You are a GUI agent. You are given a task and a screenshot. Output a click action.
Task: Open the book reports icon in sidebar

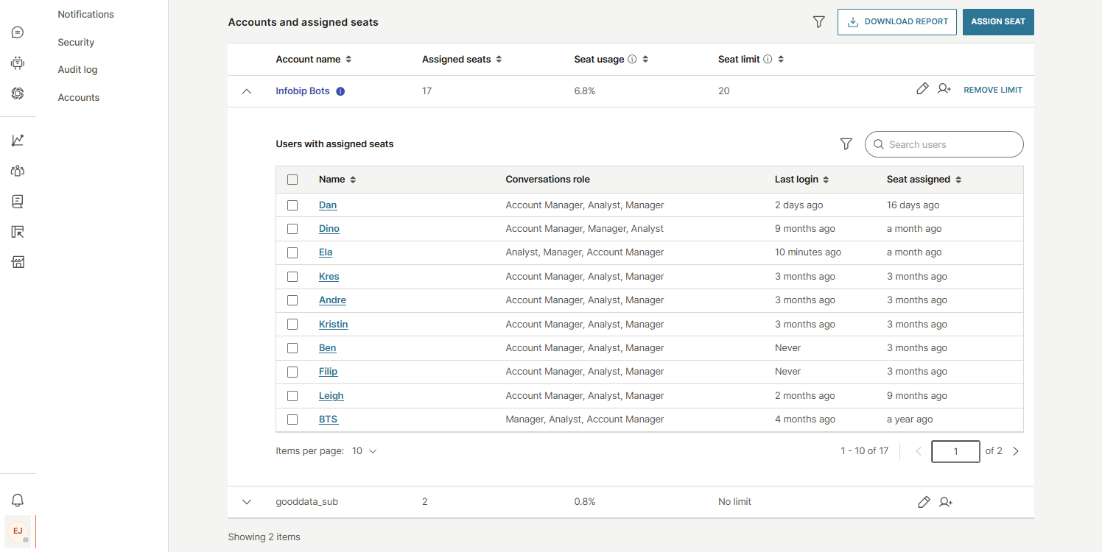18,201
